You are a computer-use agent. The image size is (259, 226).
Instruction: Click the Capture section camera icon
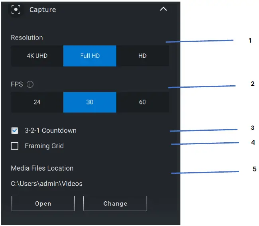tap(16, 10)
